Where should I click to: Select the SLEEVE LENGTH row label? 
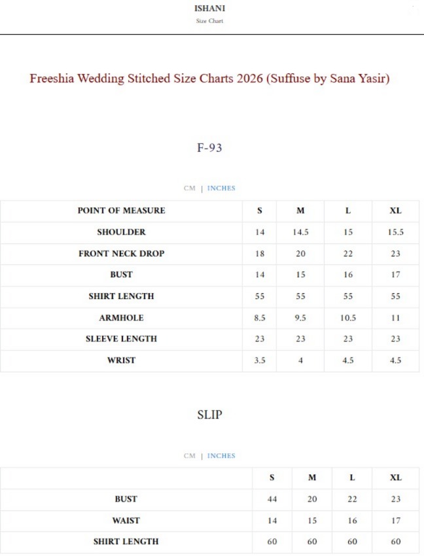tap(121, 339)
